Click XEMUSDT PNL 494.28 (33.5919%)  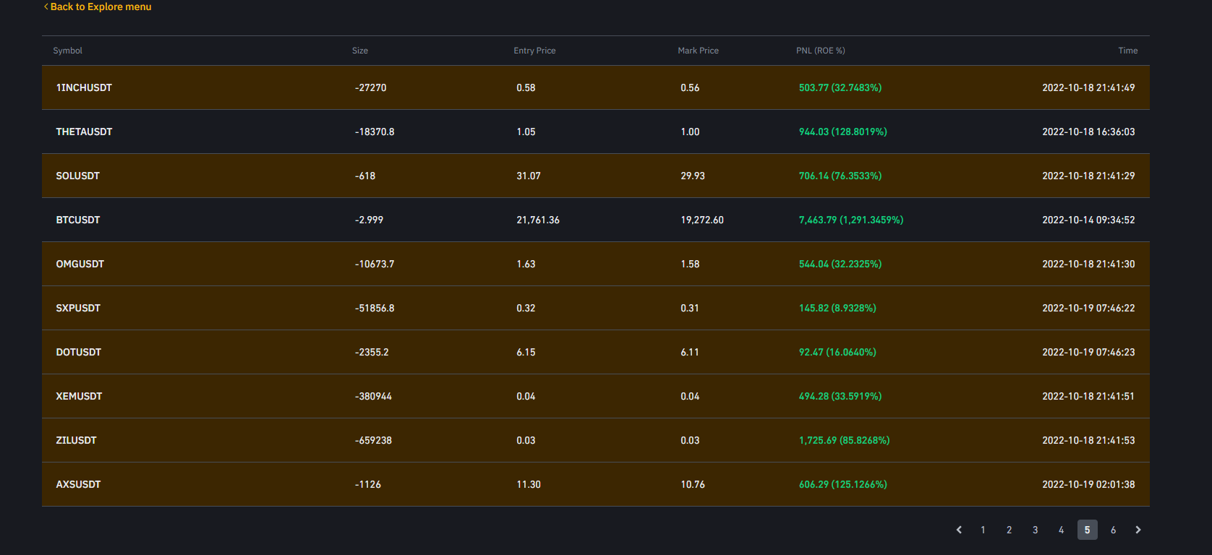(840, 396)
